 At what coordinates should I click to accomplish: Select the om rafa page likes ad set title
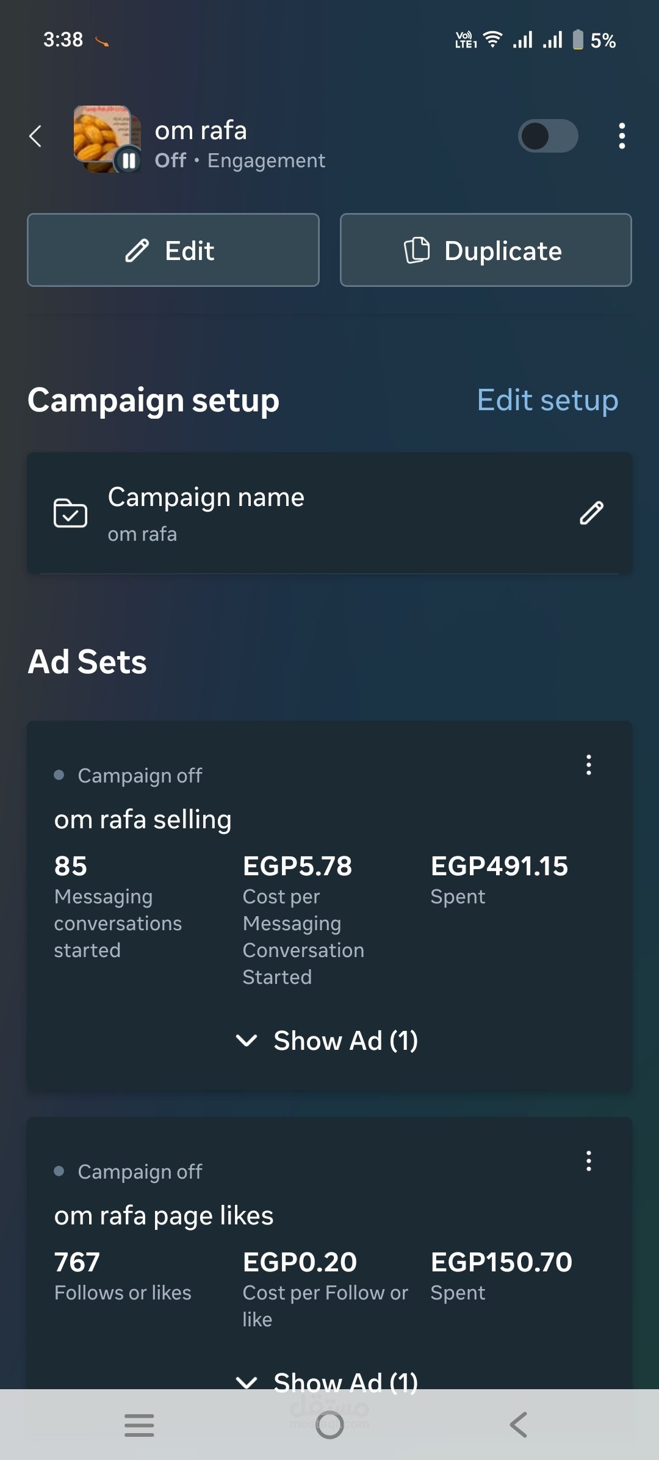tap(164, 1216)
